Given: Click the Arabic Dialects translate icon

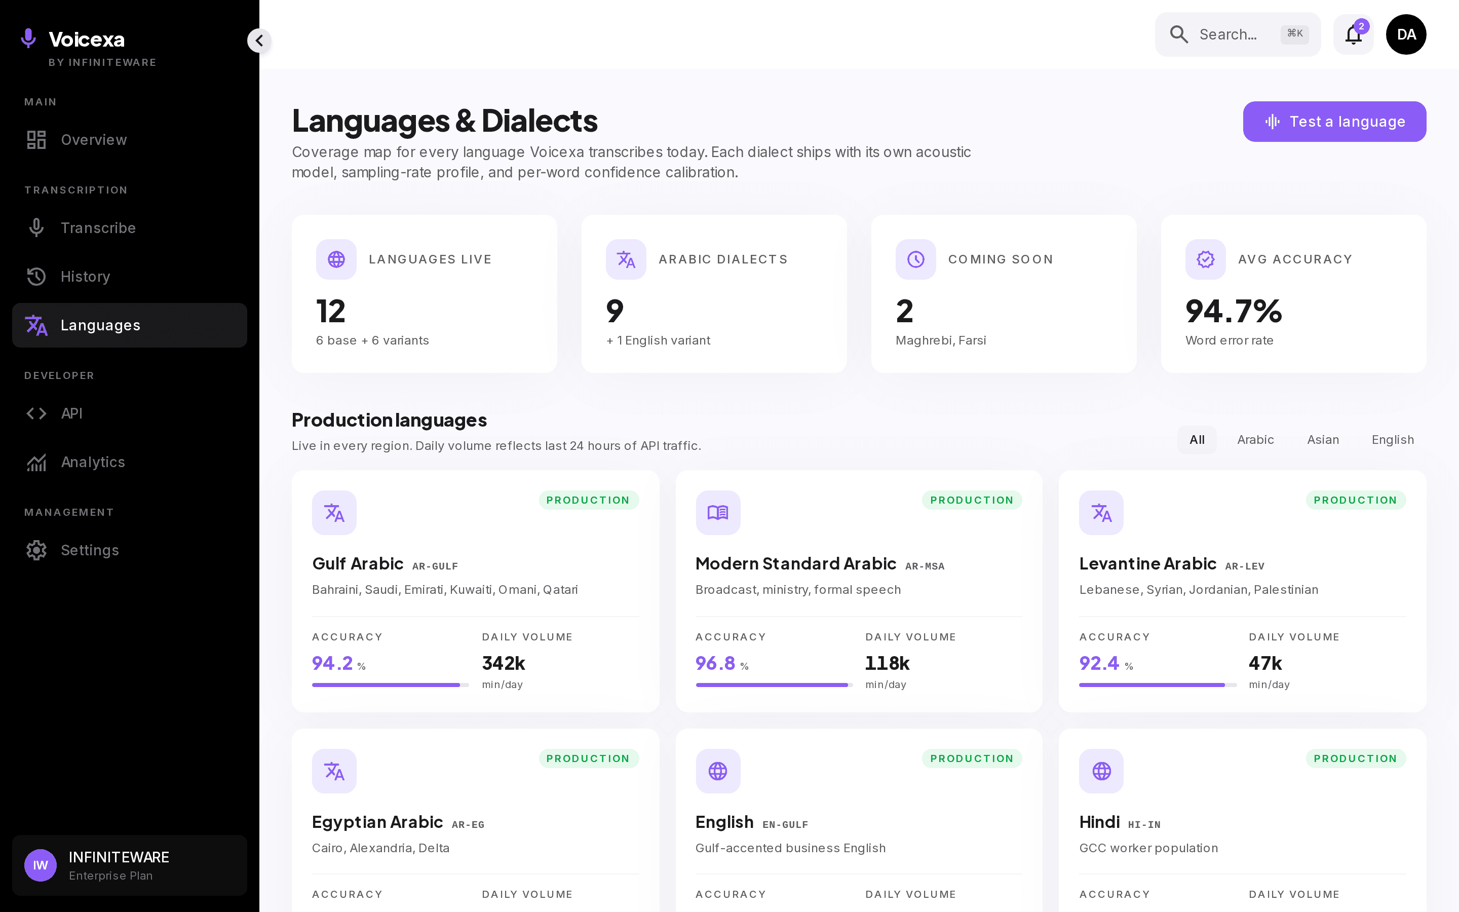Looking at the screenshot, I should [626, 259].
